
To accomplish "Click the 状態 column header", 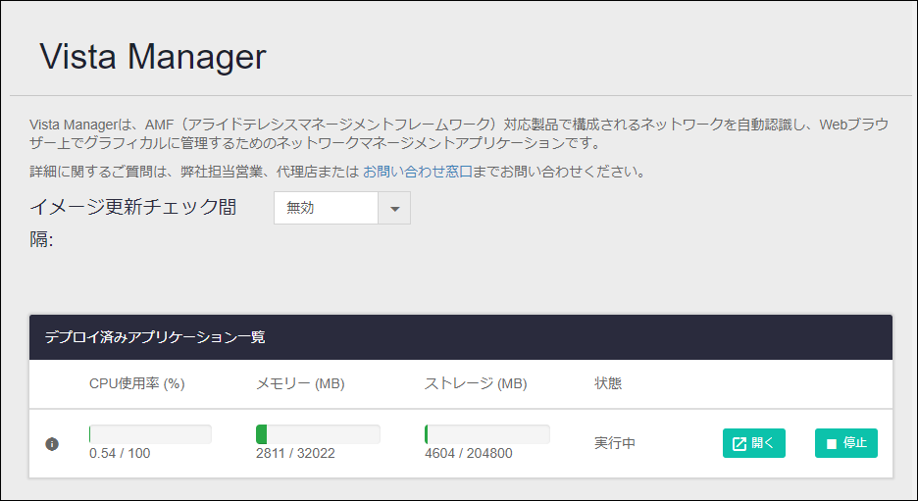I will coord(608,383).
